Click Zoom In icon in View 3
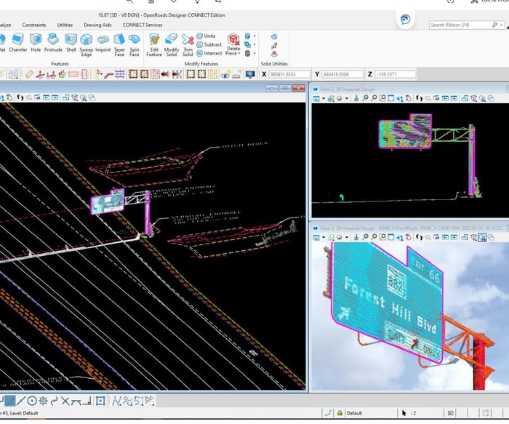The image size is (509, 424). pos(365,238)
